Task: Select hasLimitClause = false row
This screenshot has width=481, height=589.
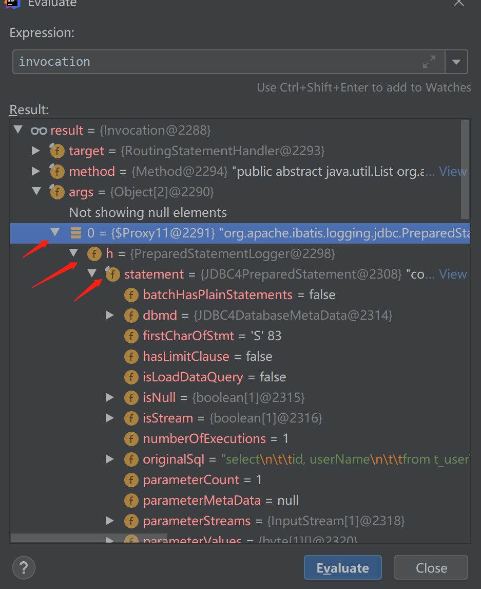Action: (x=240, y=357)
